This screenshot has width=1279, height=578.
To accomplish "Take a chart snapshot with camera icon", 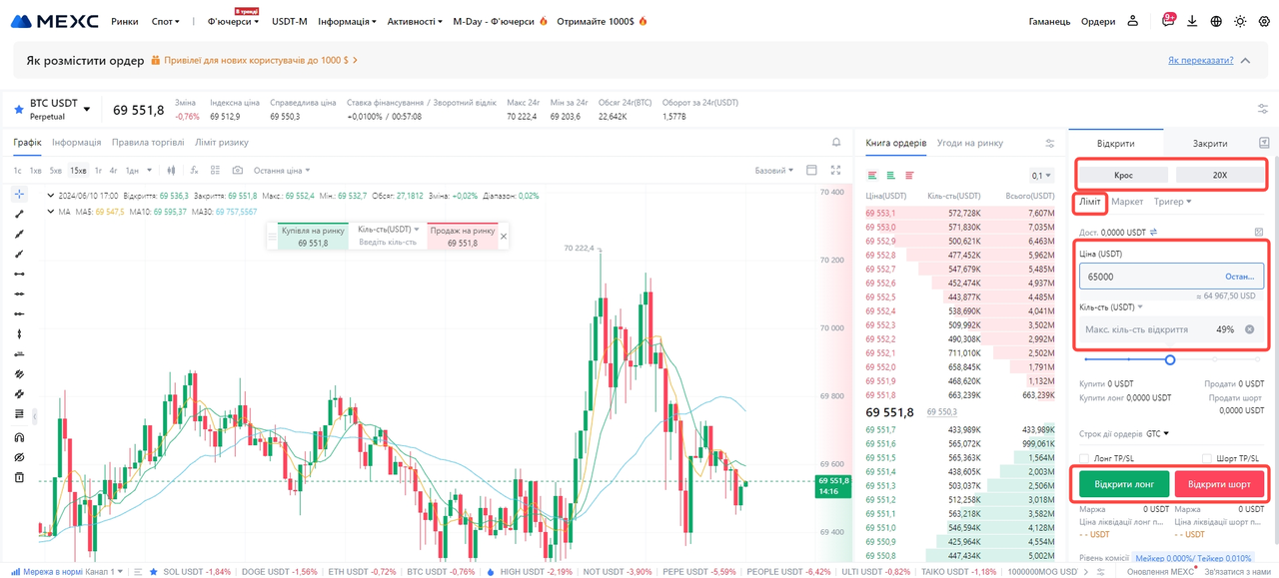I will click(x=238, y=171).
